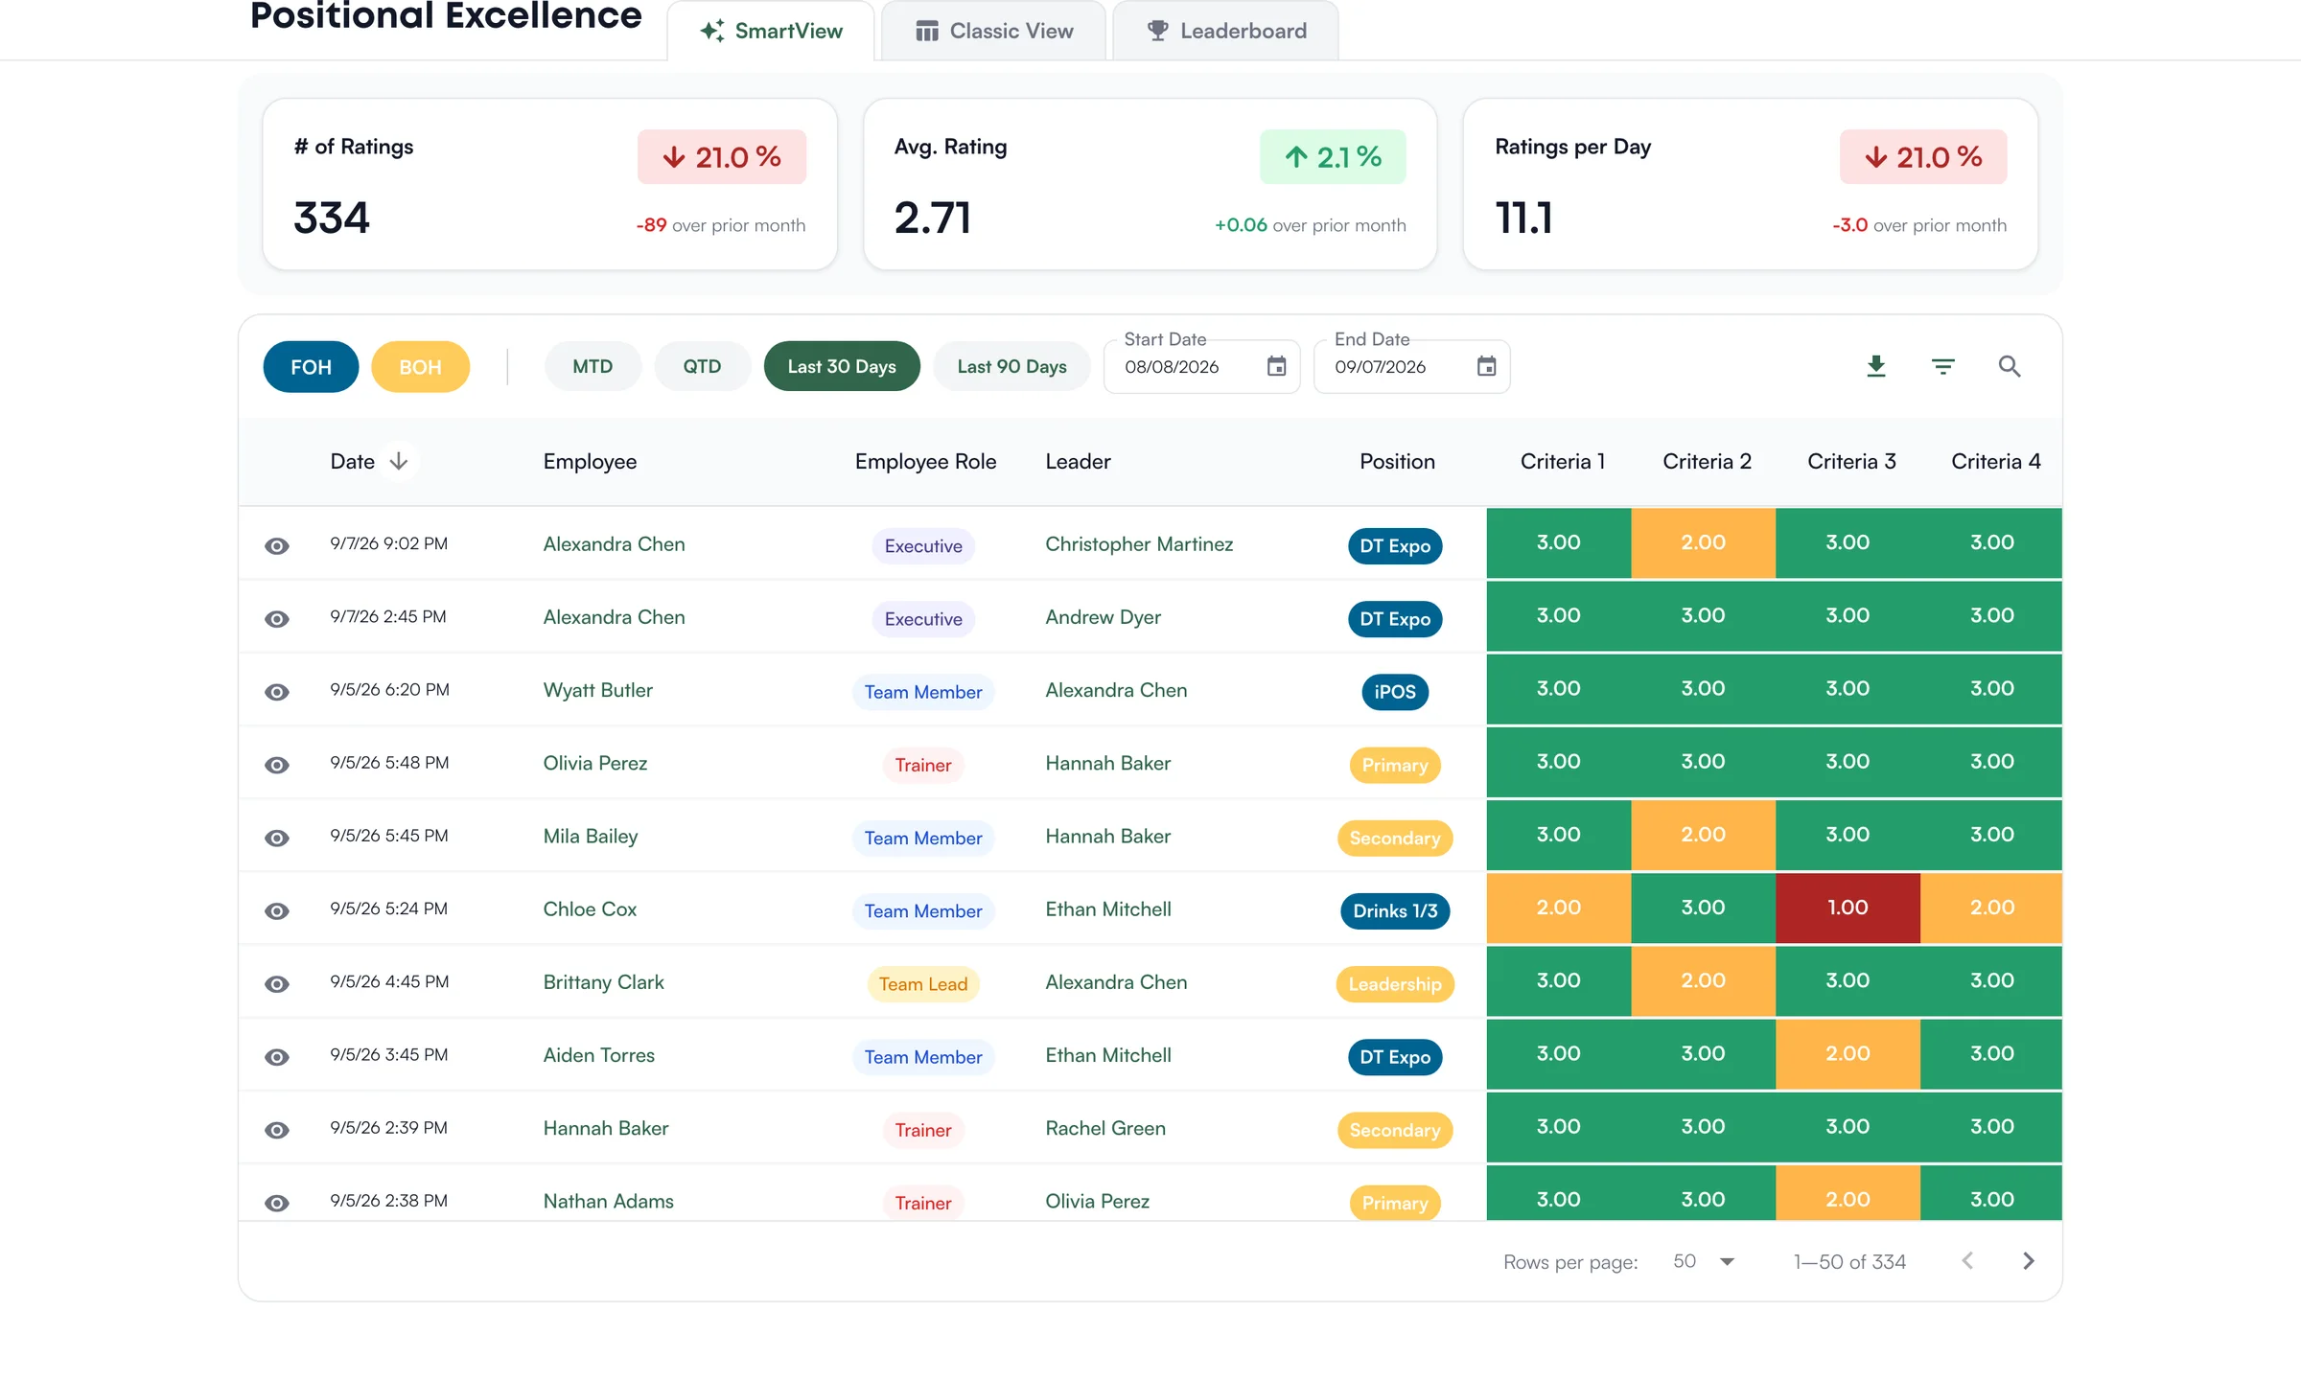
Task: Click the End Date input field
Action: click(x=1412, y=366)
